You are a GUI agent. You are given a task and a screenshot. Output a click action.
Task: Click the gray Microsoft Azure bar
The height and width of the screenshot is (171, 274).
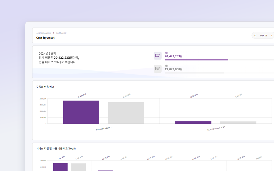pos(126,113)
